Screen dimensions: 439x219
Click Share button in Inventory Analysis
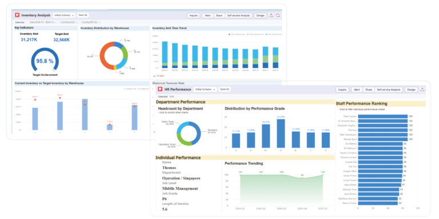click(x=219, y=15)
